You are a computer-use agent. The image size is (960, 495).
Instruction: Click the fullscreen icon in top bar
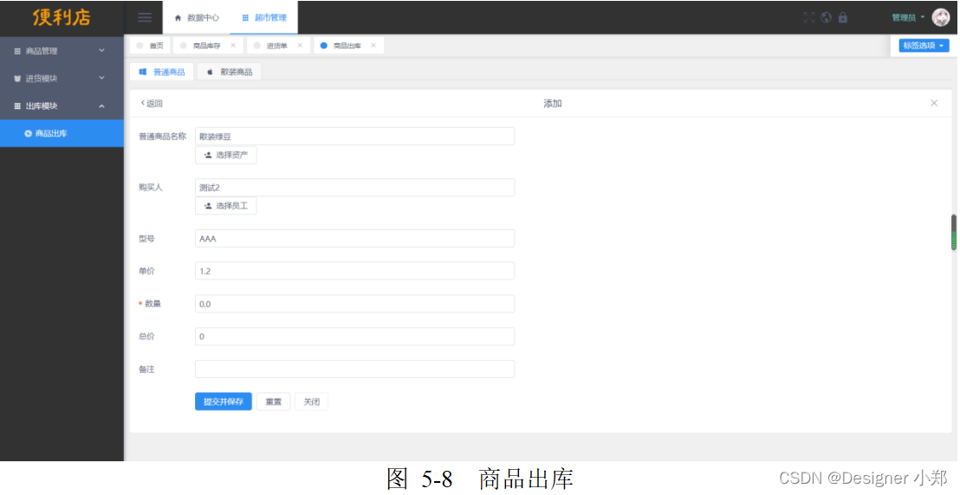pyautogui.click(x=808, y=18)
